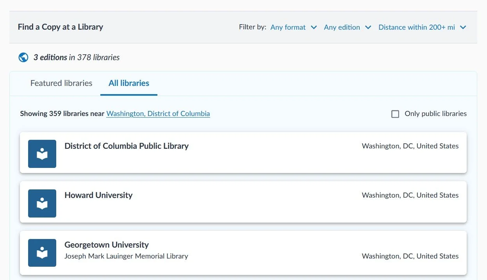This screenshot has height=280, width=487.
Task: Click the 3 editions text
Action: point(50,57)
